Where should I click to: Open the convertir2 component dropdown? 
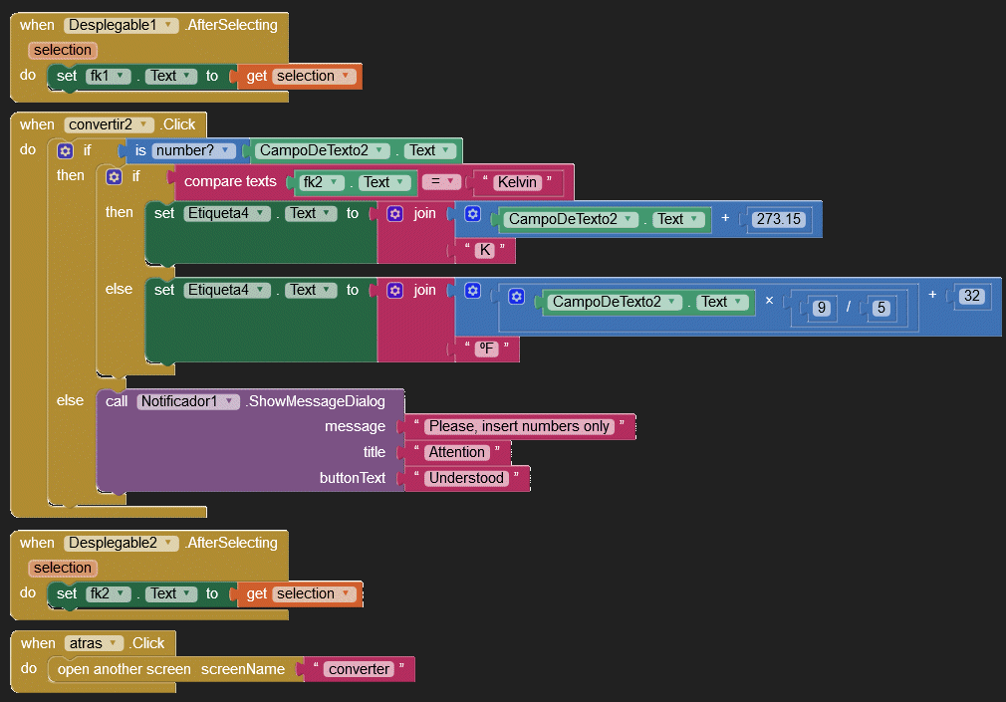click(x=146, y=124)
